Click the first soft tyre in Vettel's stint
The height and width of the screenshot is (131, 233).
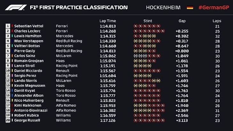coord(136,26)
